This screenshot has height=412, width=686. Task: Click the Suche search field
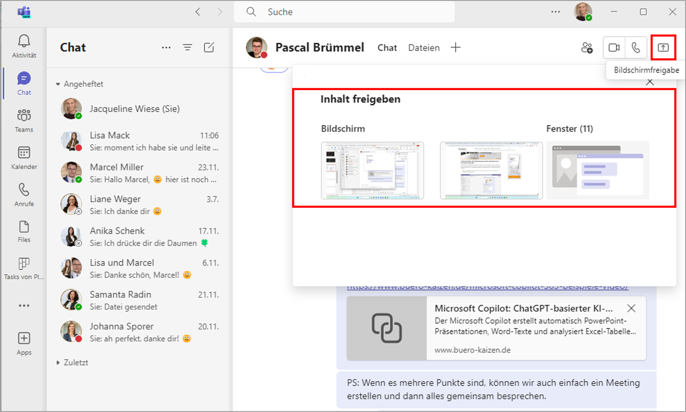click(x=344, y=12)
